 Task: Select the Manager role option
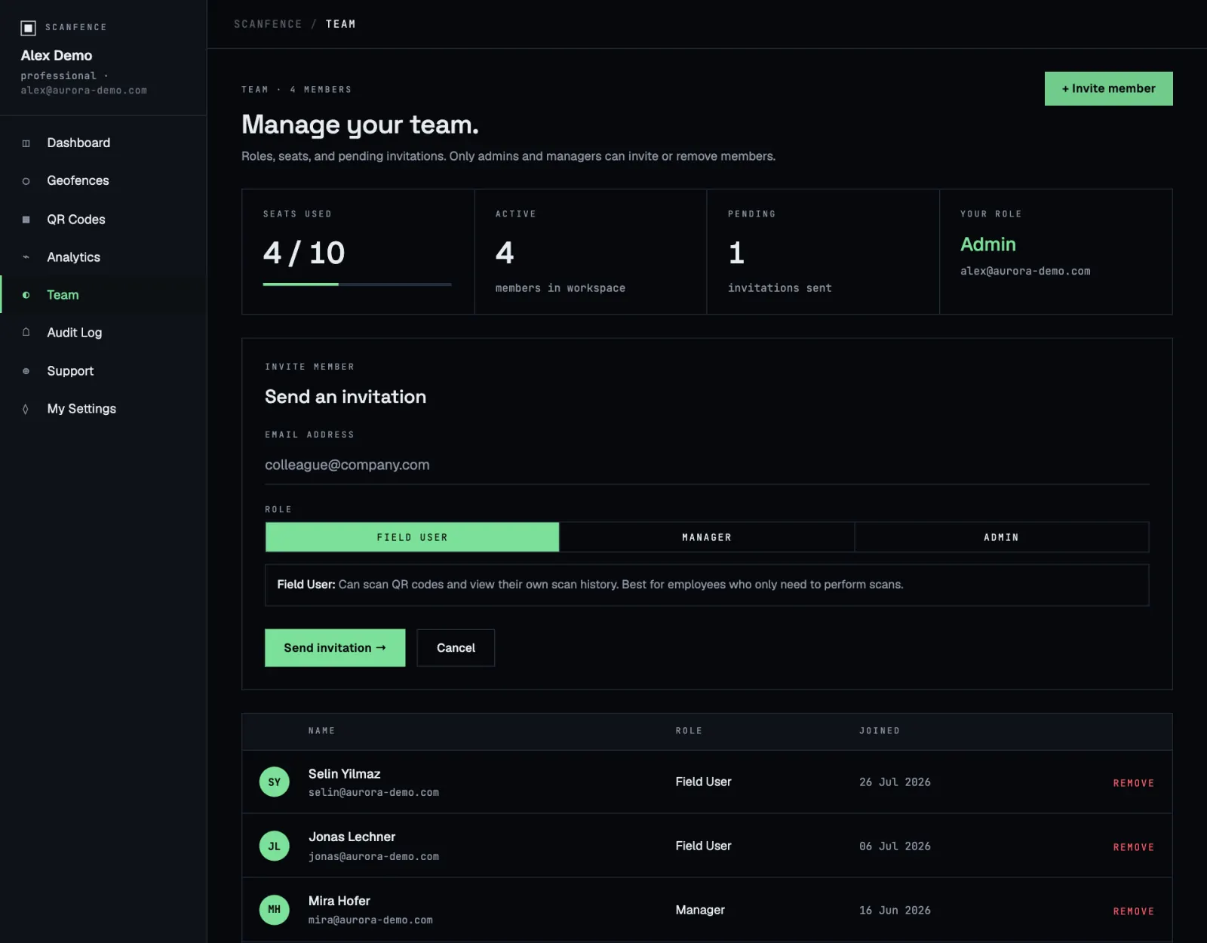707,537
